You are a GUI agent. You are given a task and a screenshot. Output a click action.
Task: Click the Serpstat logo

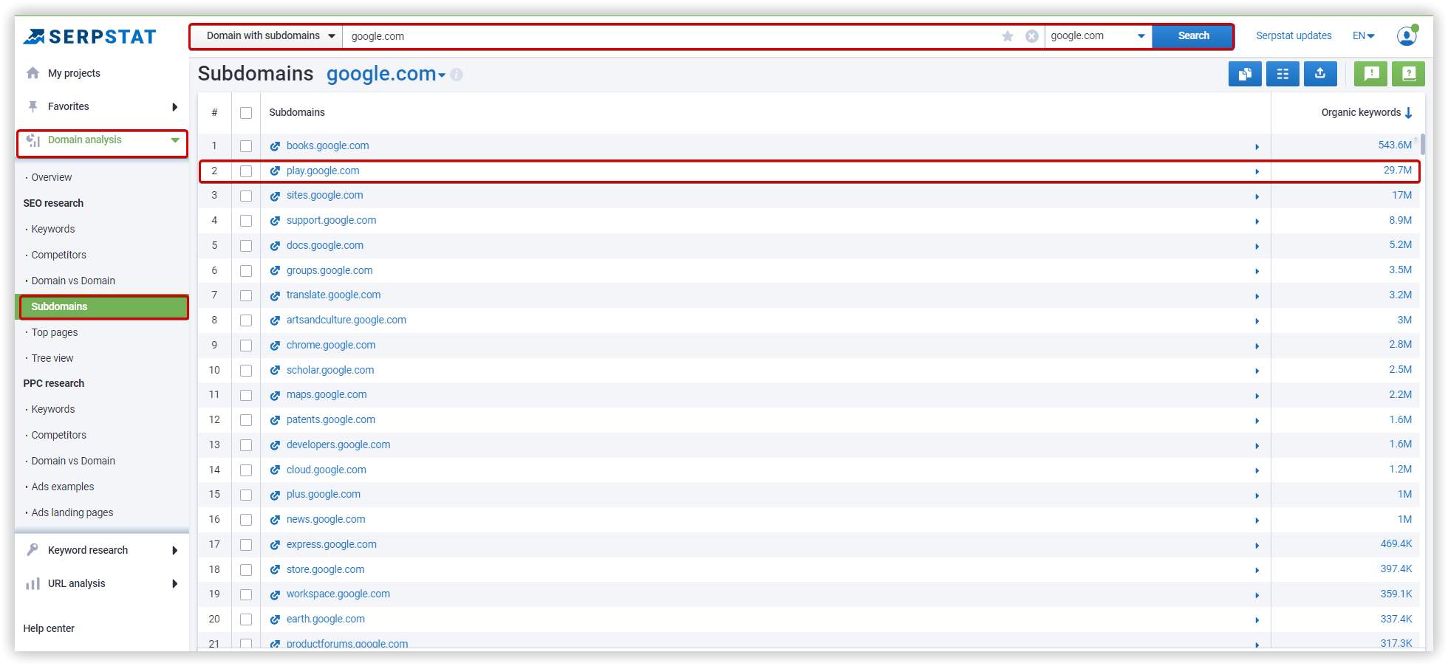click(89, 36)
